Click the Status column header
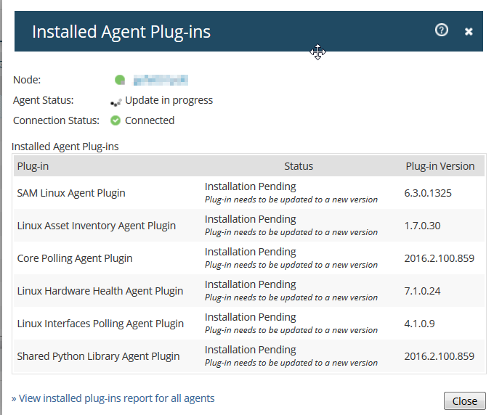This screenshot has width=494, height=415. [x=299, y=166]
